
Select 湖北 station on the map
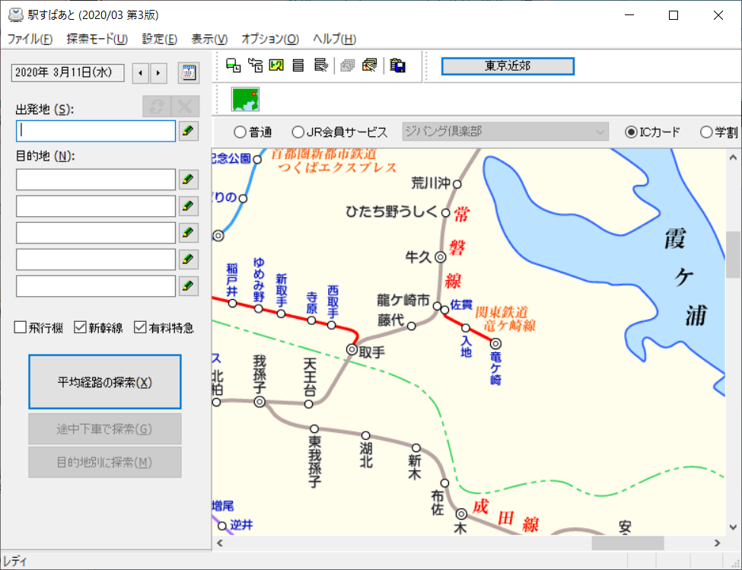(366, 435)
